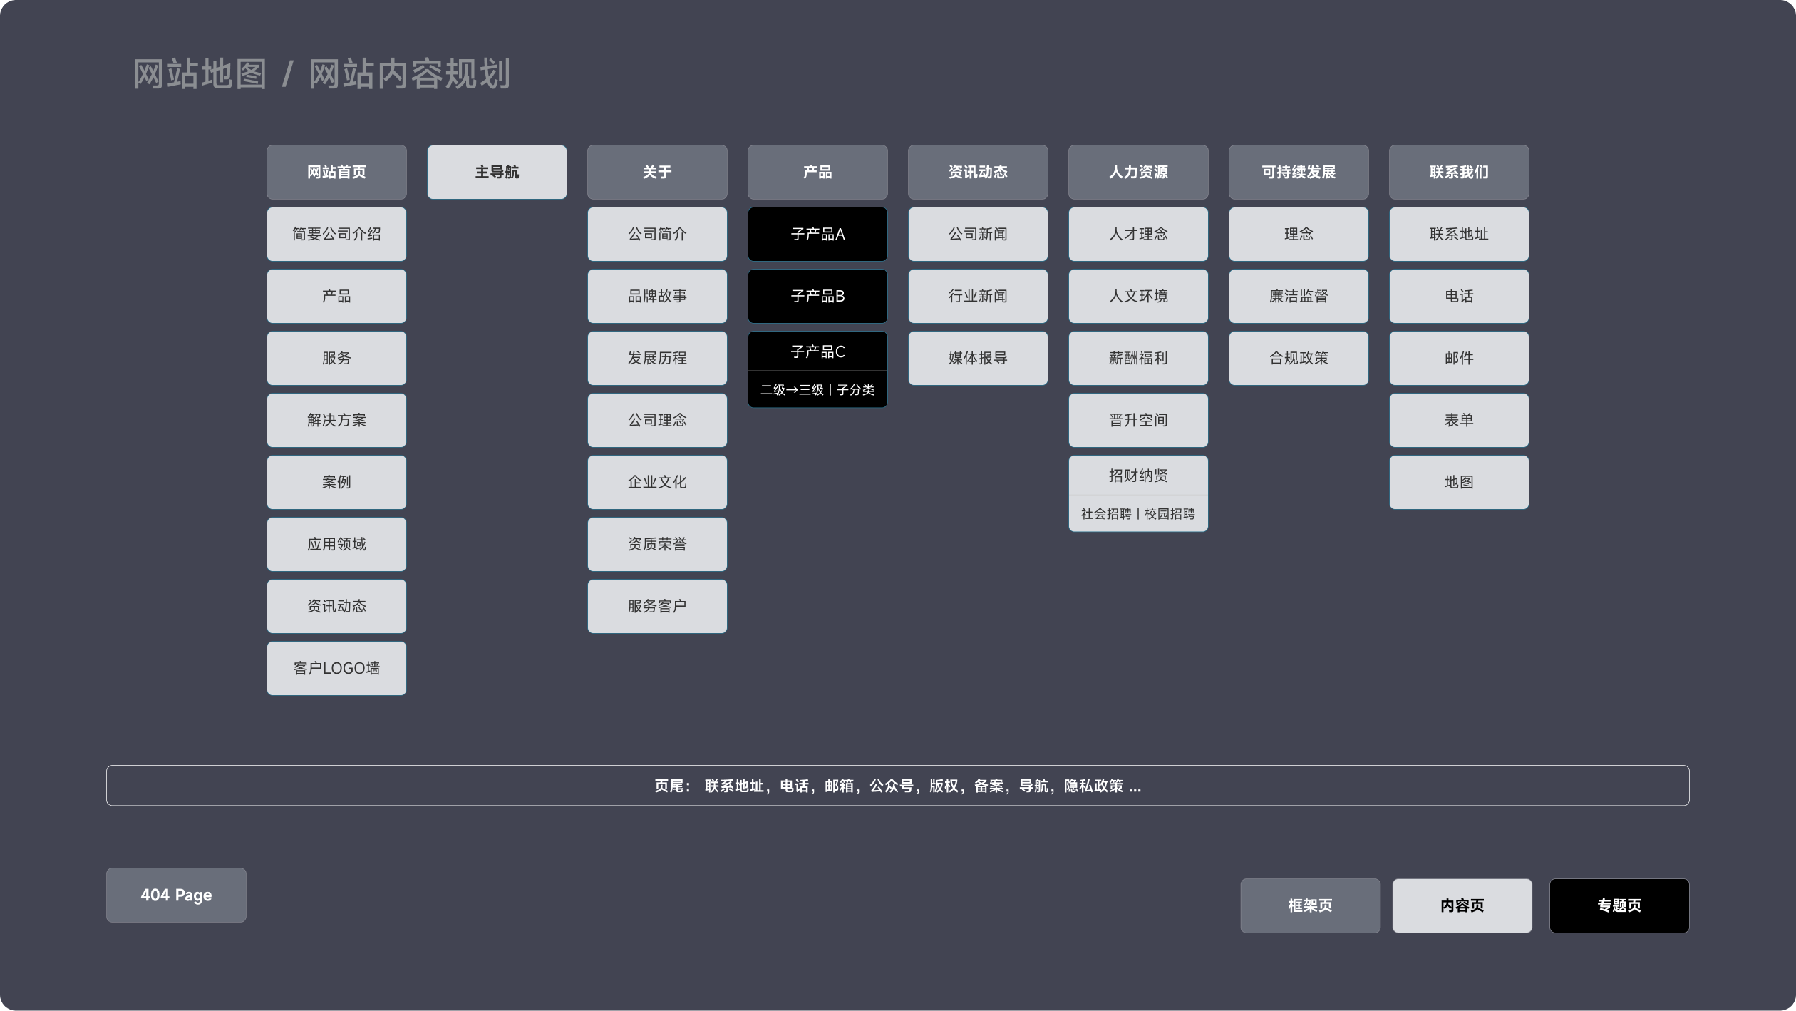1796x1011 pixels.
Task: Select 解决方案 in the homepage column
Action: 336,420
